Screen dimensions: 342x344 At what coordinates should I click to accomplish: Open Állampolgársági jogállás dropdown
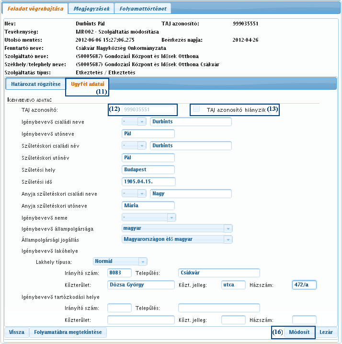(x=177, y=239)
